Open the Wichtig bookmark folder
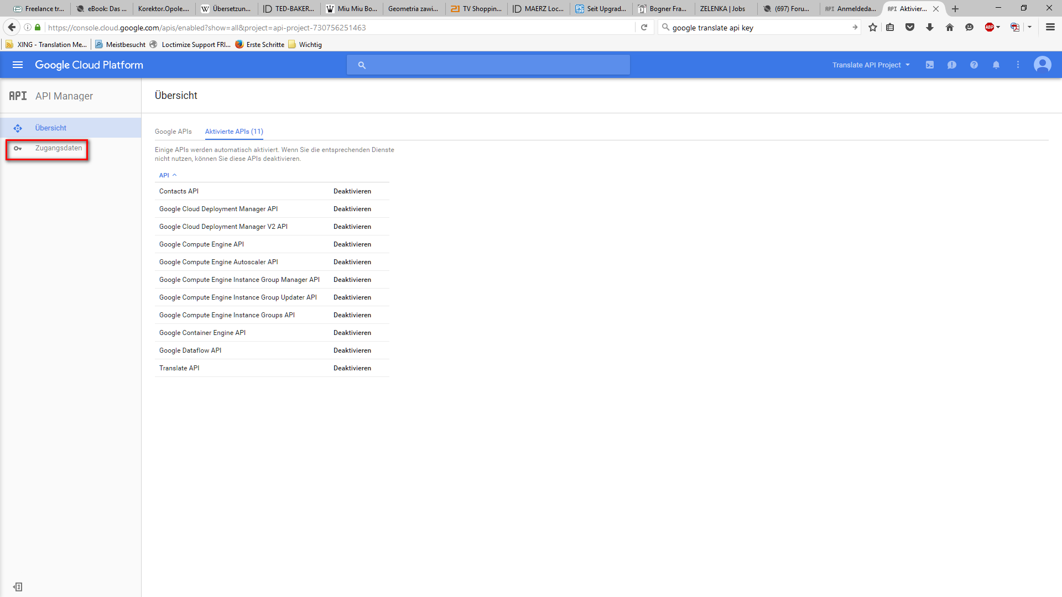 [x=305, y=45]
